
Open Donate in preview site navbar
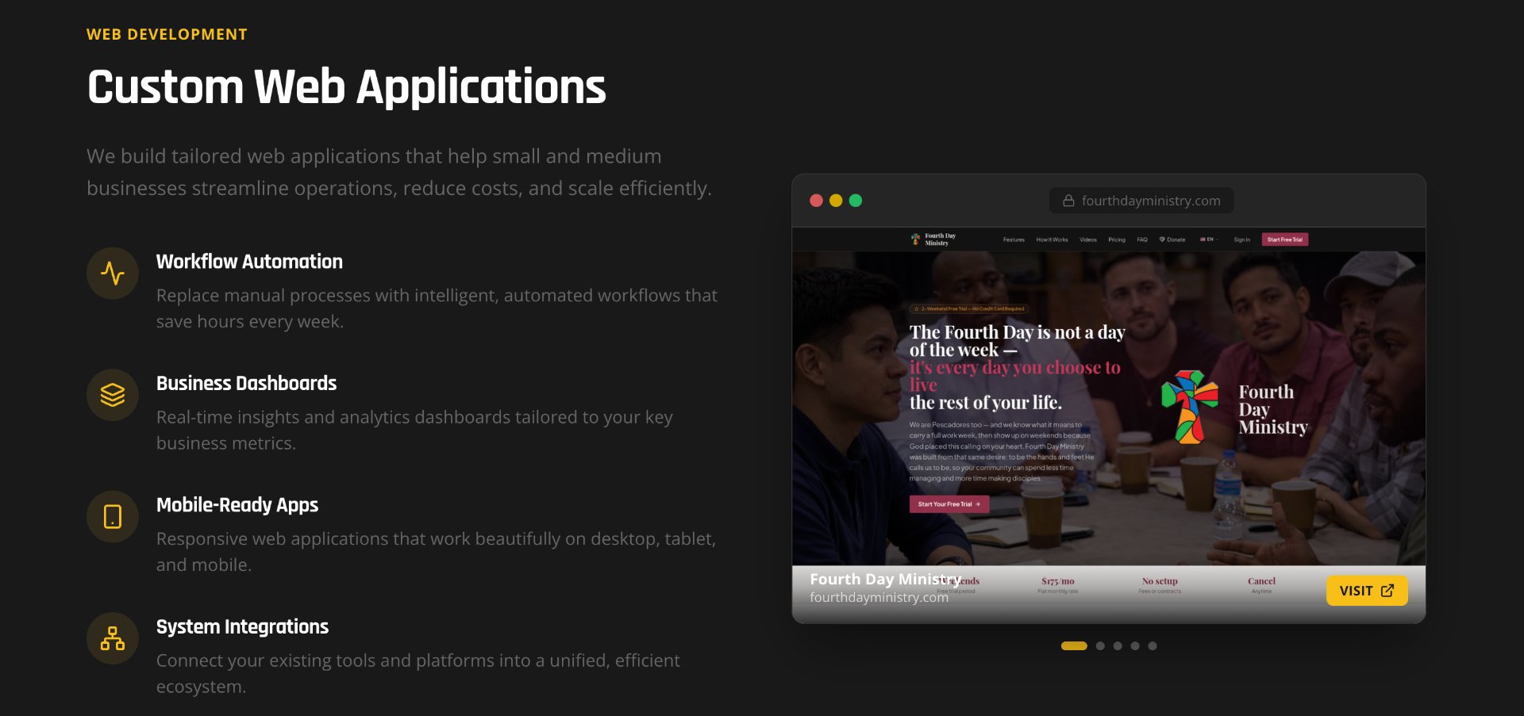pos(1172,239)
